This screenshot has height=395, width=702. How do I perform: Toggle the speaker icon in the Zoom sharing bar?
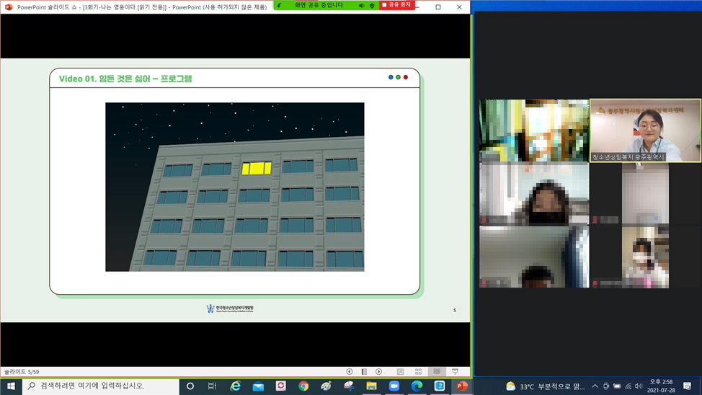(362, 5)
